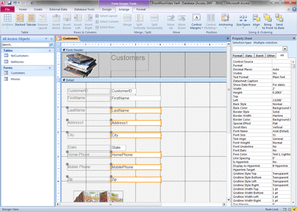Click the Move Down icon
The width and height of the screenshot is (297, 212).
tap(182, 22)
